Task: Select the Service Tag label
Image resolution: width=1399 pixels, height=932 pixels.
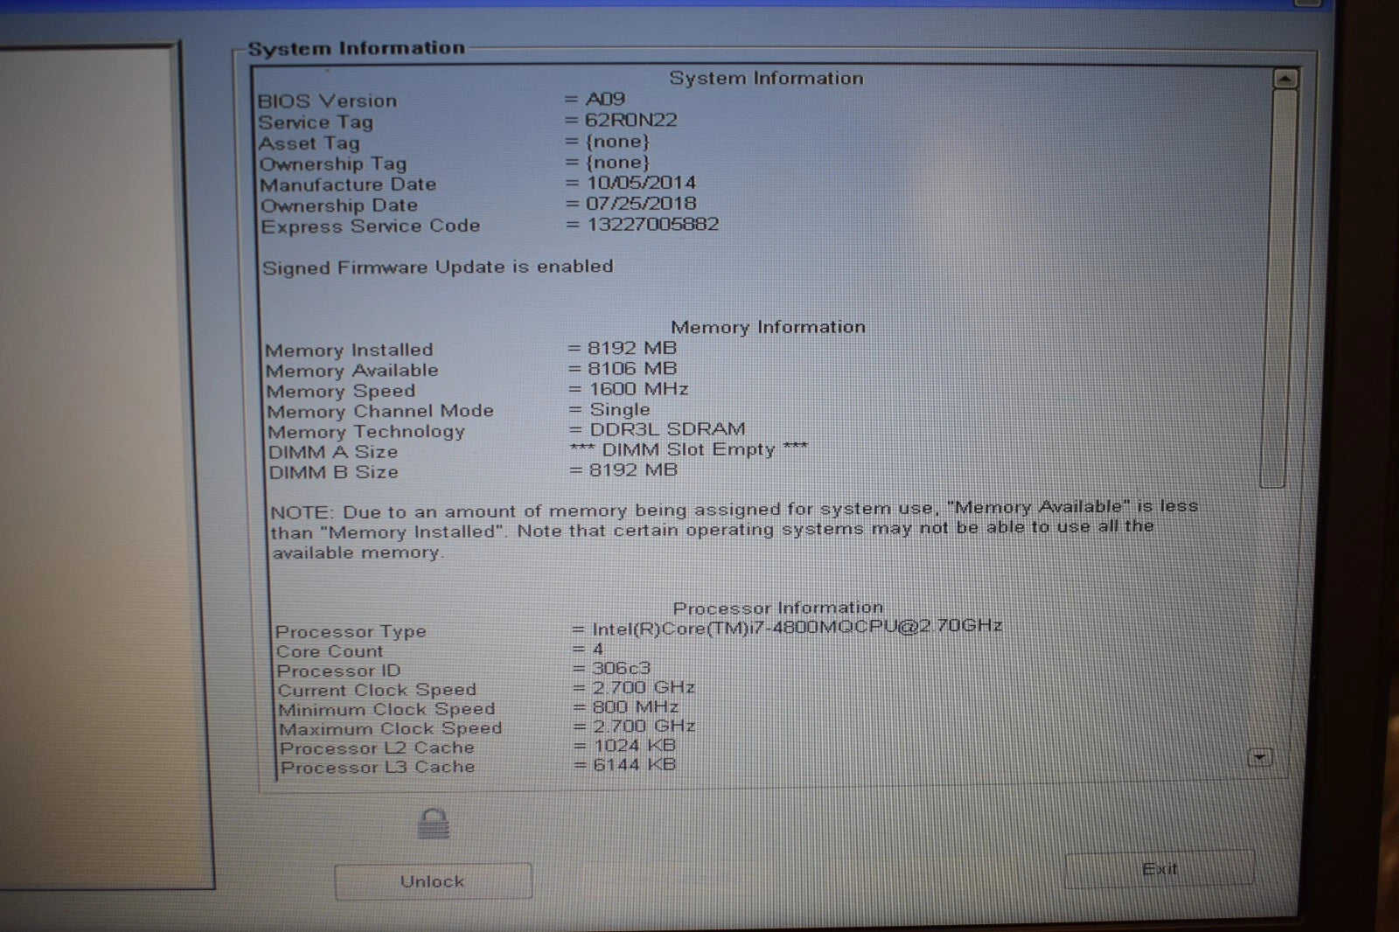Action: point(316,122)
